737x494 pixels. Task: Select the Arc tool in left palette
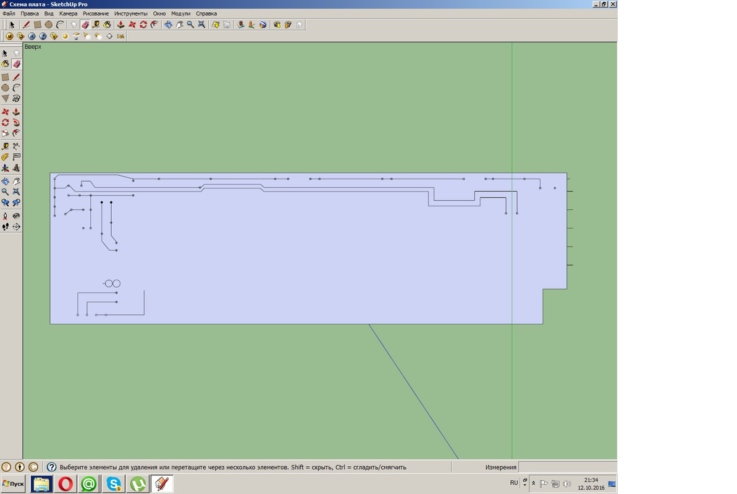(x=17, y=88)
